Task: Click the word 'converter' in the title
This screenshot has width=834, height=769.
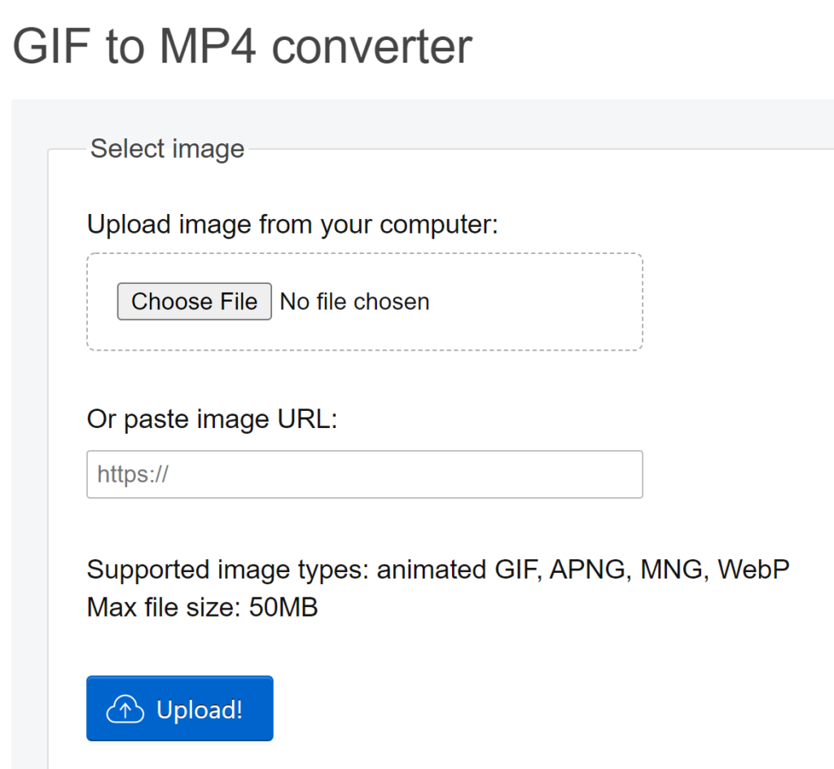Action: pos(371,46)
